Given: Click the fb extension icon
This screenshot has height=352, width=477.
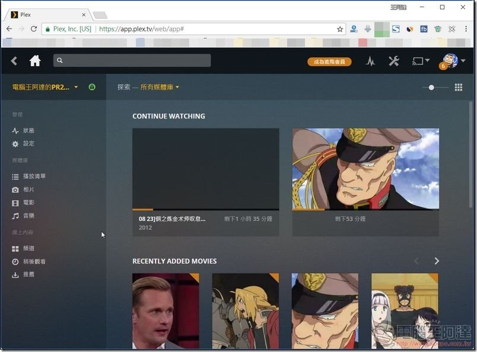Looking at the screenshot, I should click(424, 29).
